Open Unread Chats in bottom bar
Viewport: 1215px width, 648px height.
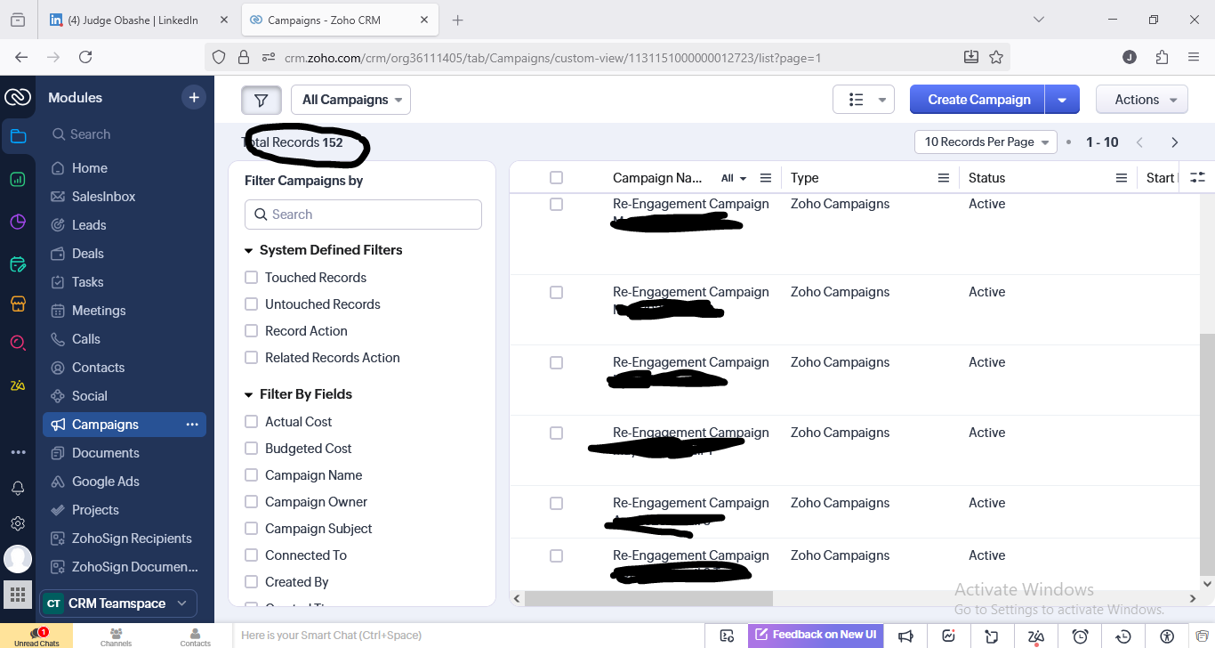click(x=36, y=636)
